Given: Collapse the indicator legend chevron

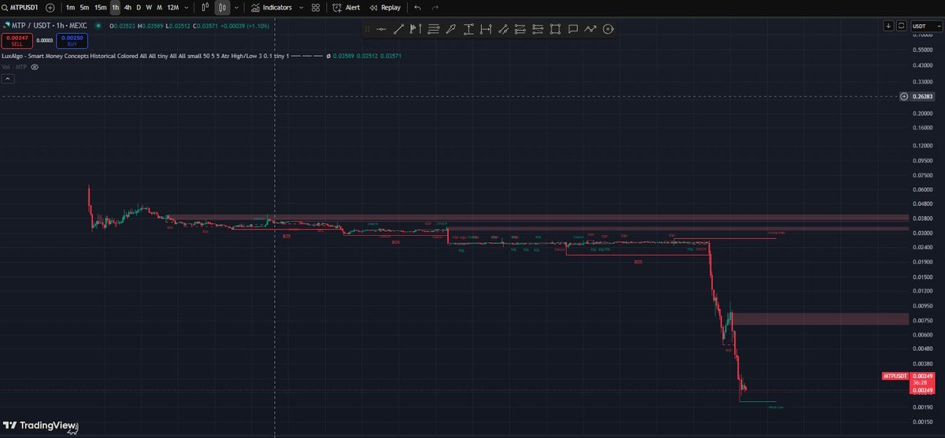Looking at the screenshot, I should [x=8, y=78].
